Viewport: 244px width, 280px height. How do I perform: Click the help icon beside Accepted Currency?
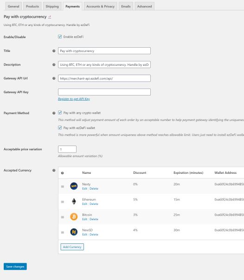[x=54, y=170]
